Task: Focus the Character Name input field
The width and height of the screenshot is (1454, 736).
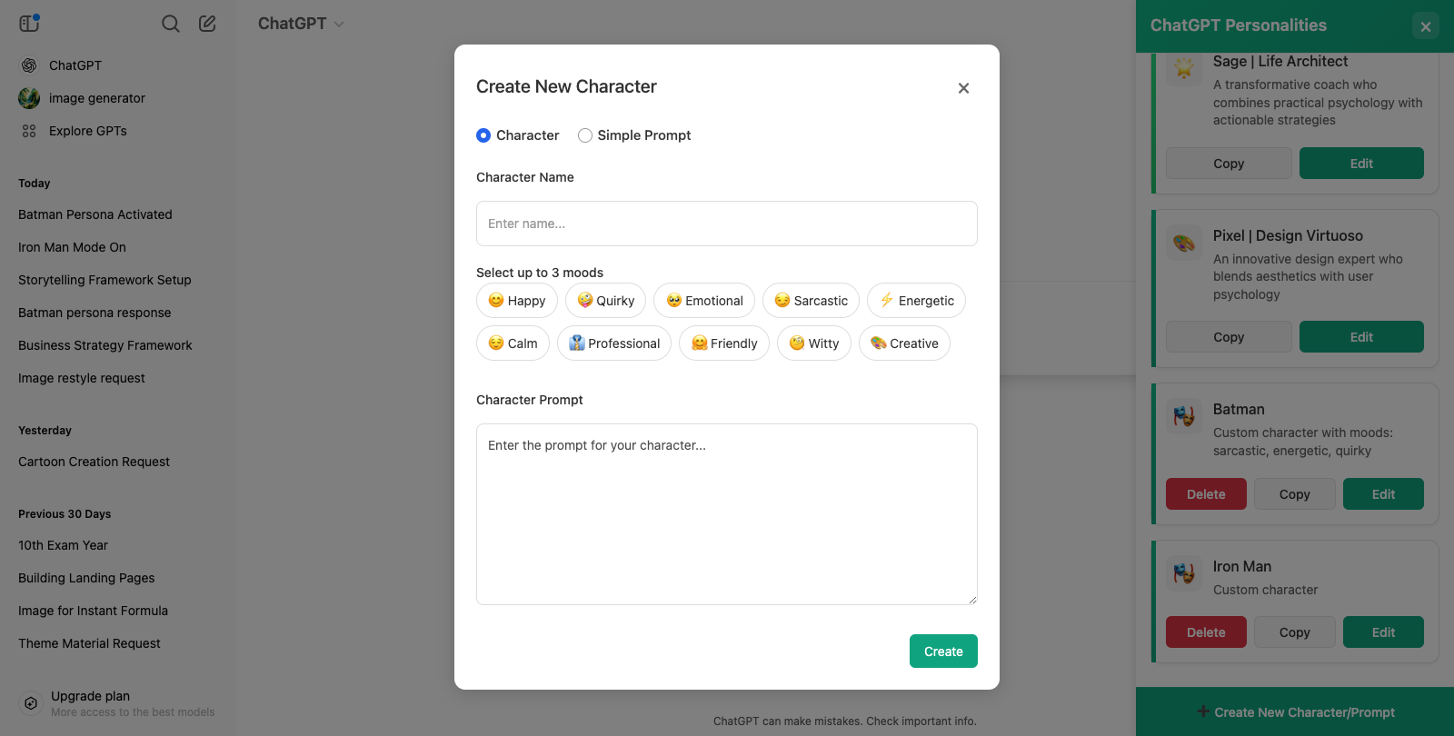Action: 727,224
